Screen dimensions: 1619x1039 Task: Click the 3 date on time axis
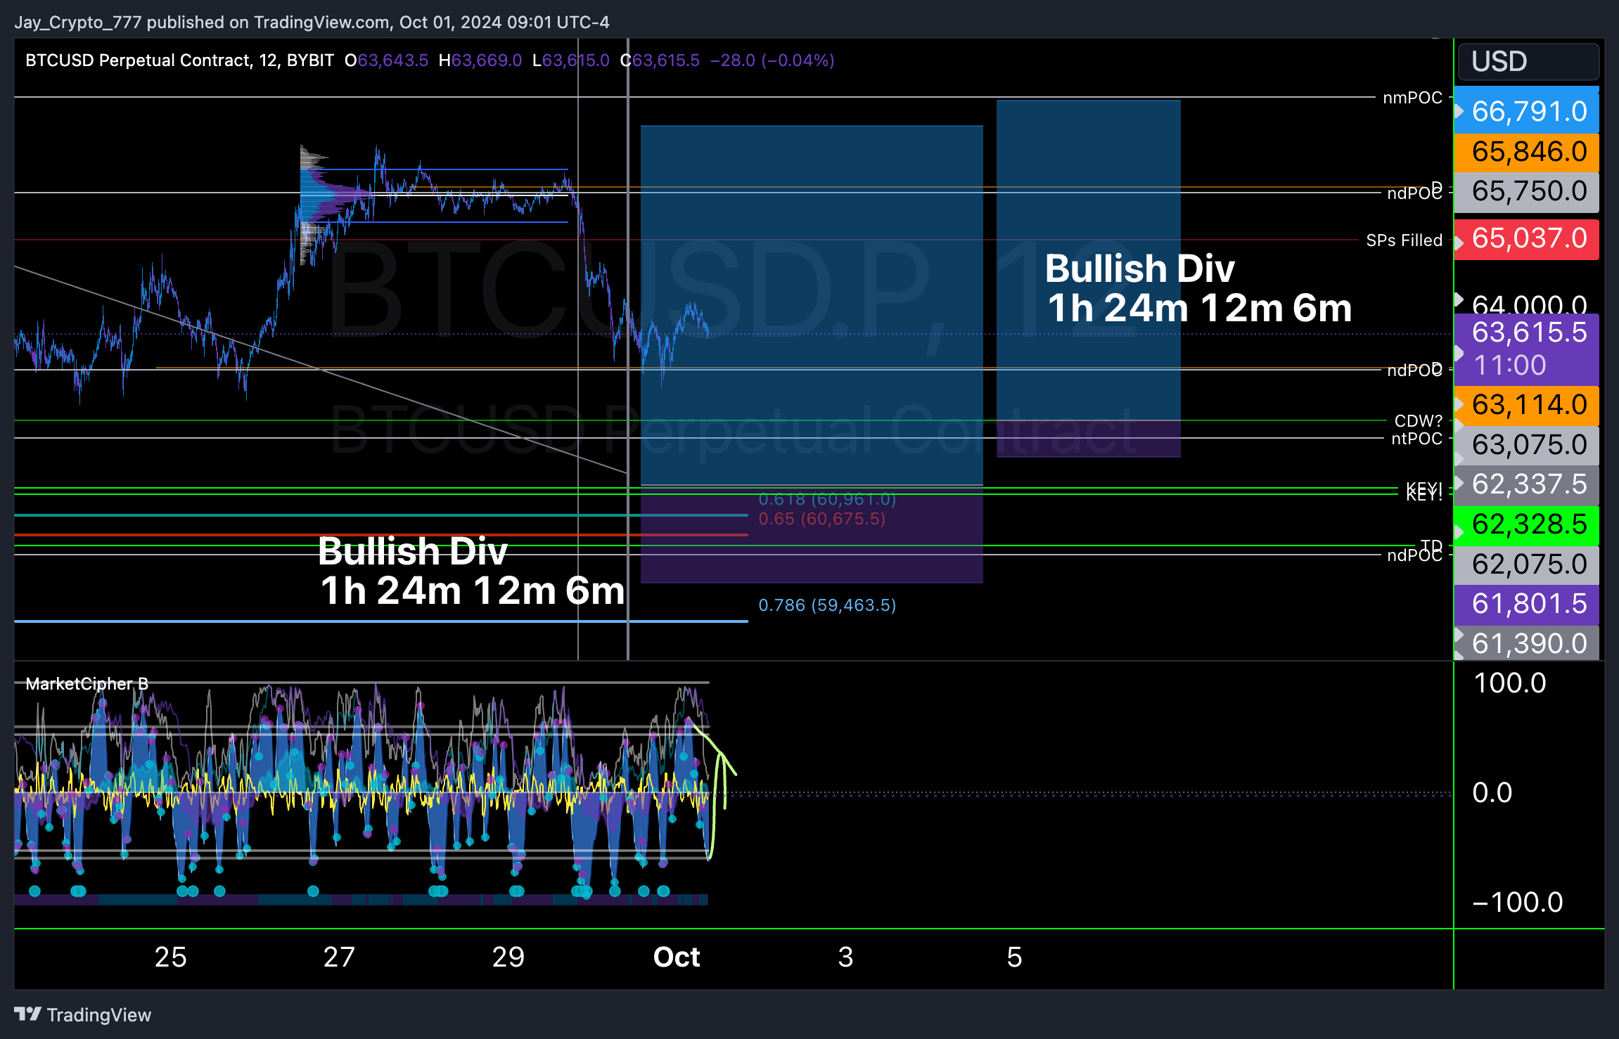click(845, 957)
